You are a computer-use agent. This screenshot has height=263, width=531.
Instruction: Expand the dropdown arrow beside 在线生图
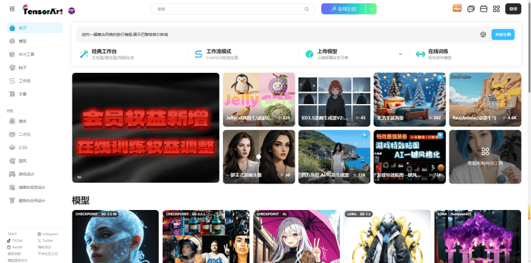371,9
